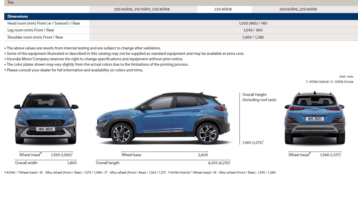Select the Head room row label
This screenshot has height=199, width=358.
(x=44, y=23)
